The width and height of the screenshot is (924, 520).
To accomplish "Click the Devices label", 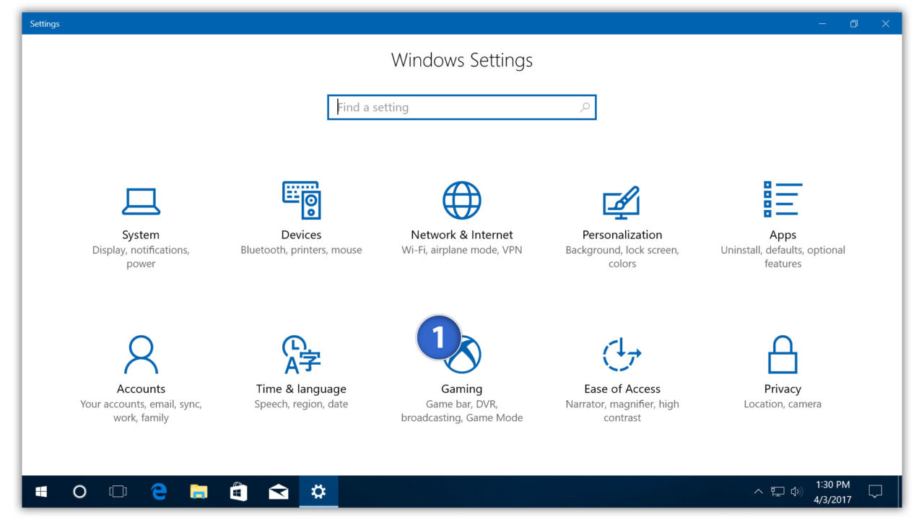I will 301,235.
